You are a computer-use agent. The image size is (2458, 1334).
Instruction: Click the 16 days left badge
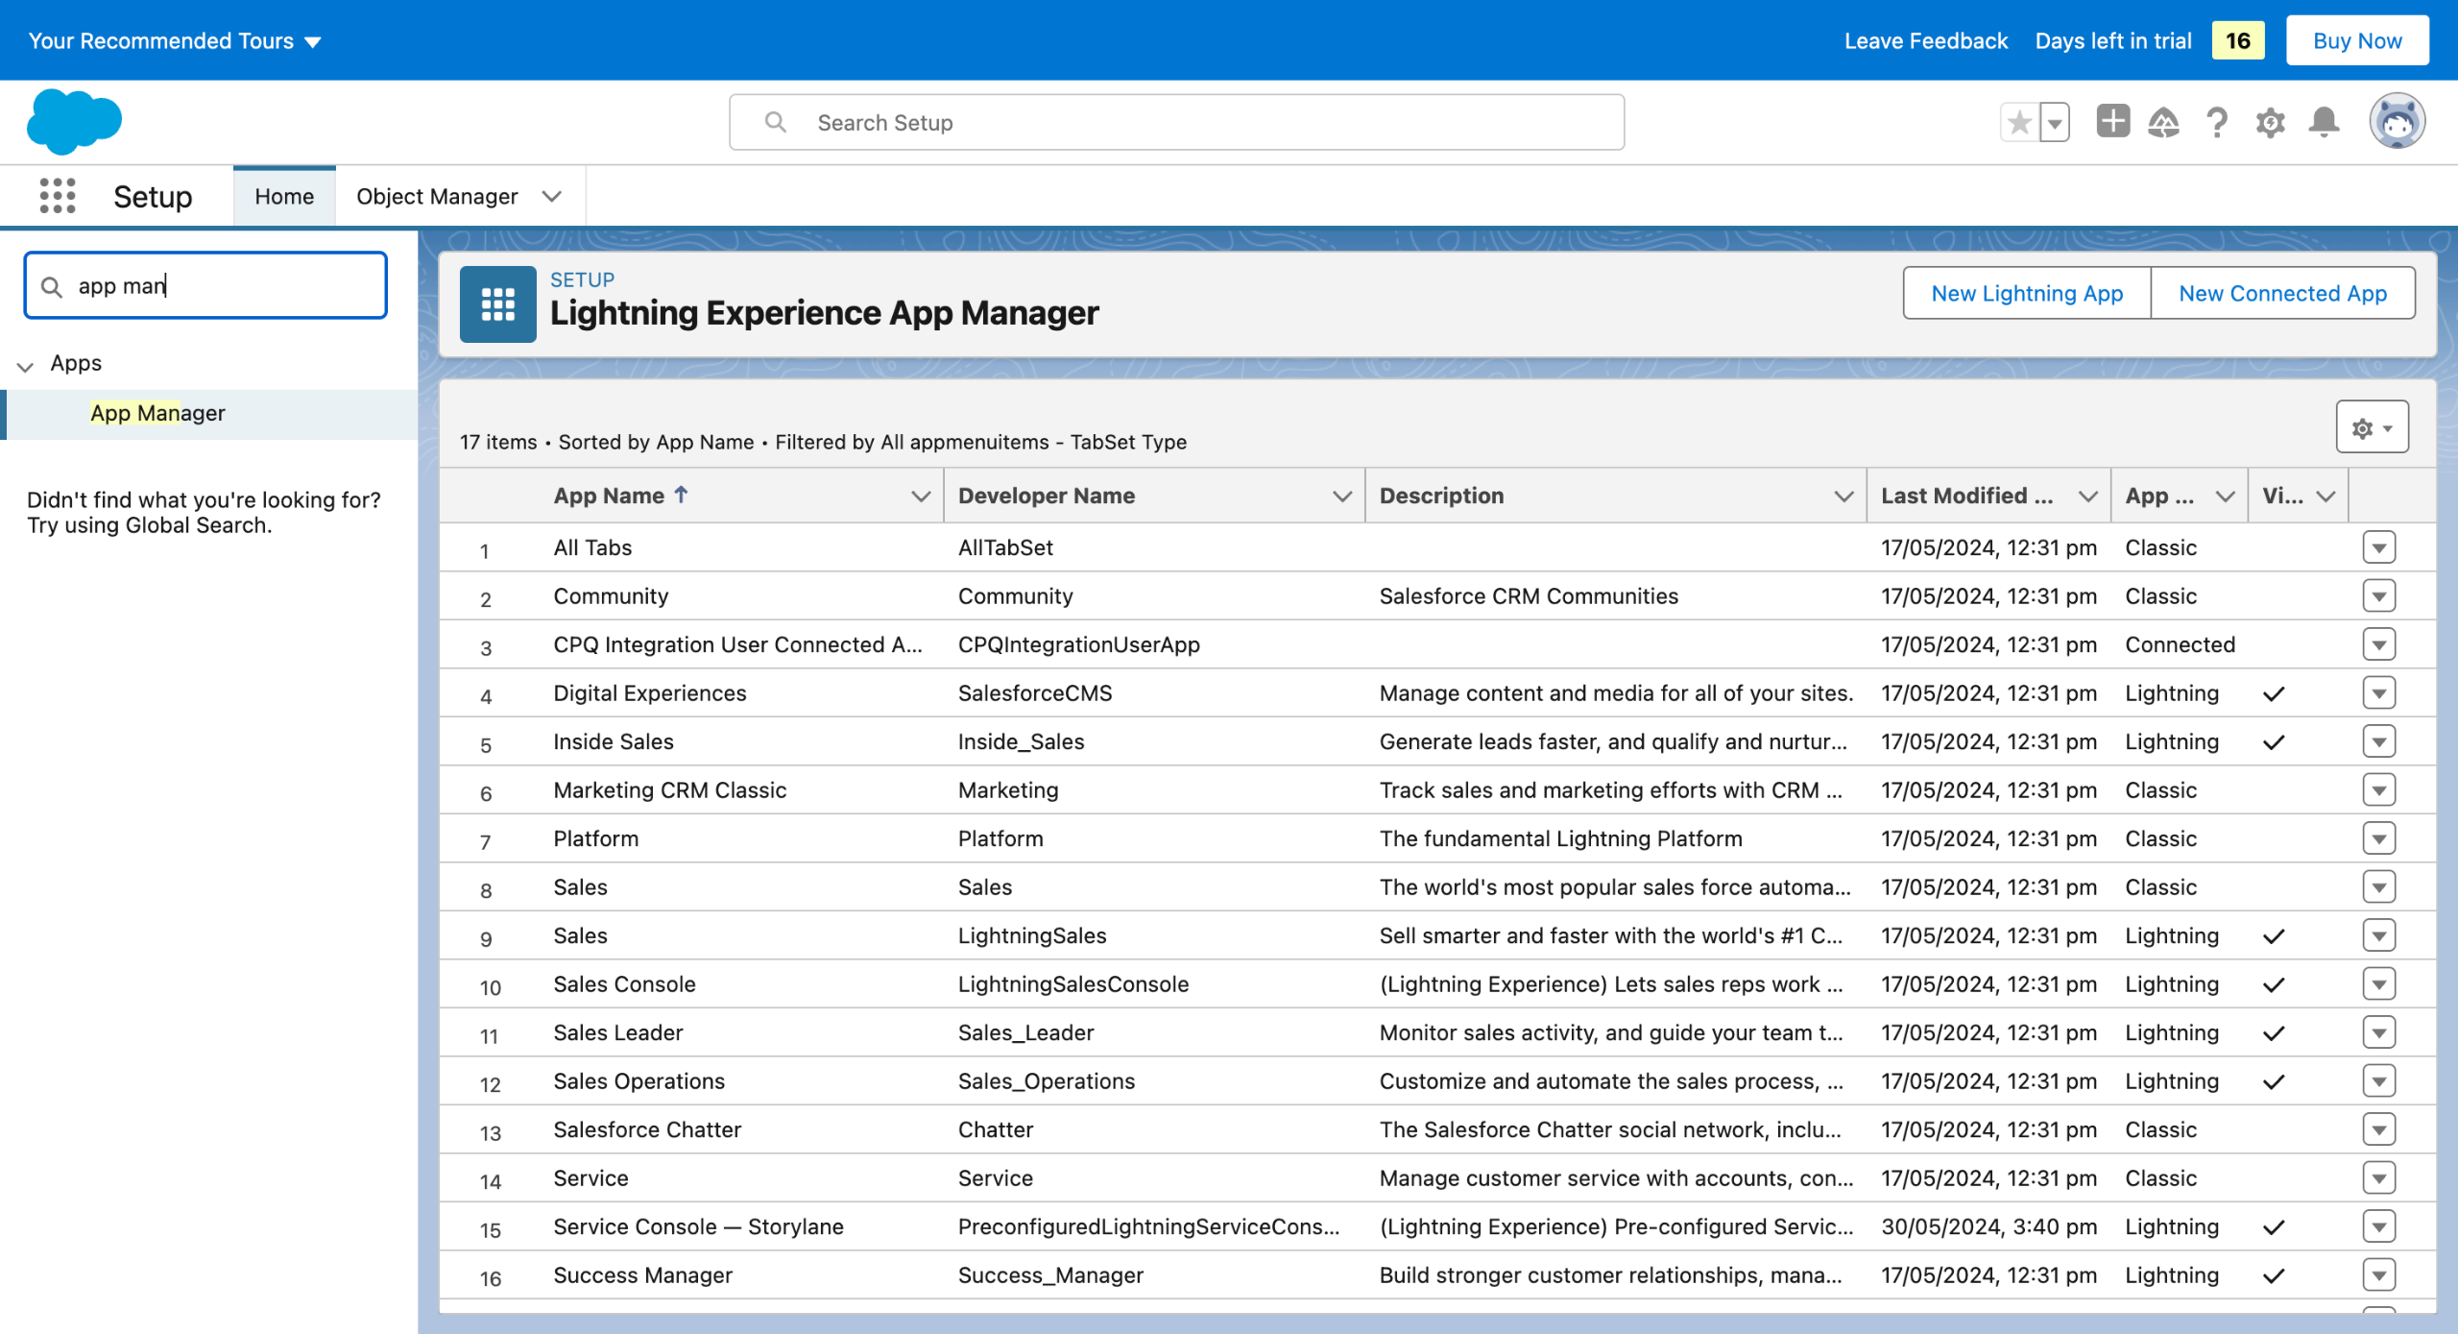2237,40
